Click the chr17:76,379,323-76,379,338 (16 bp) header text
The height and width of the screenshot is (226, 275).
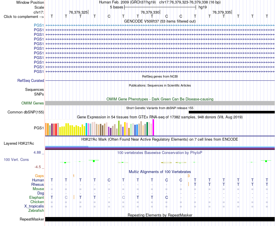point(190,2)
